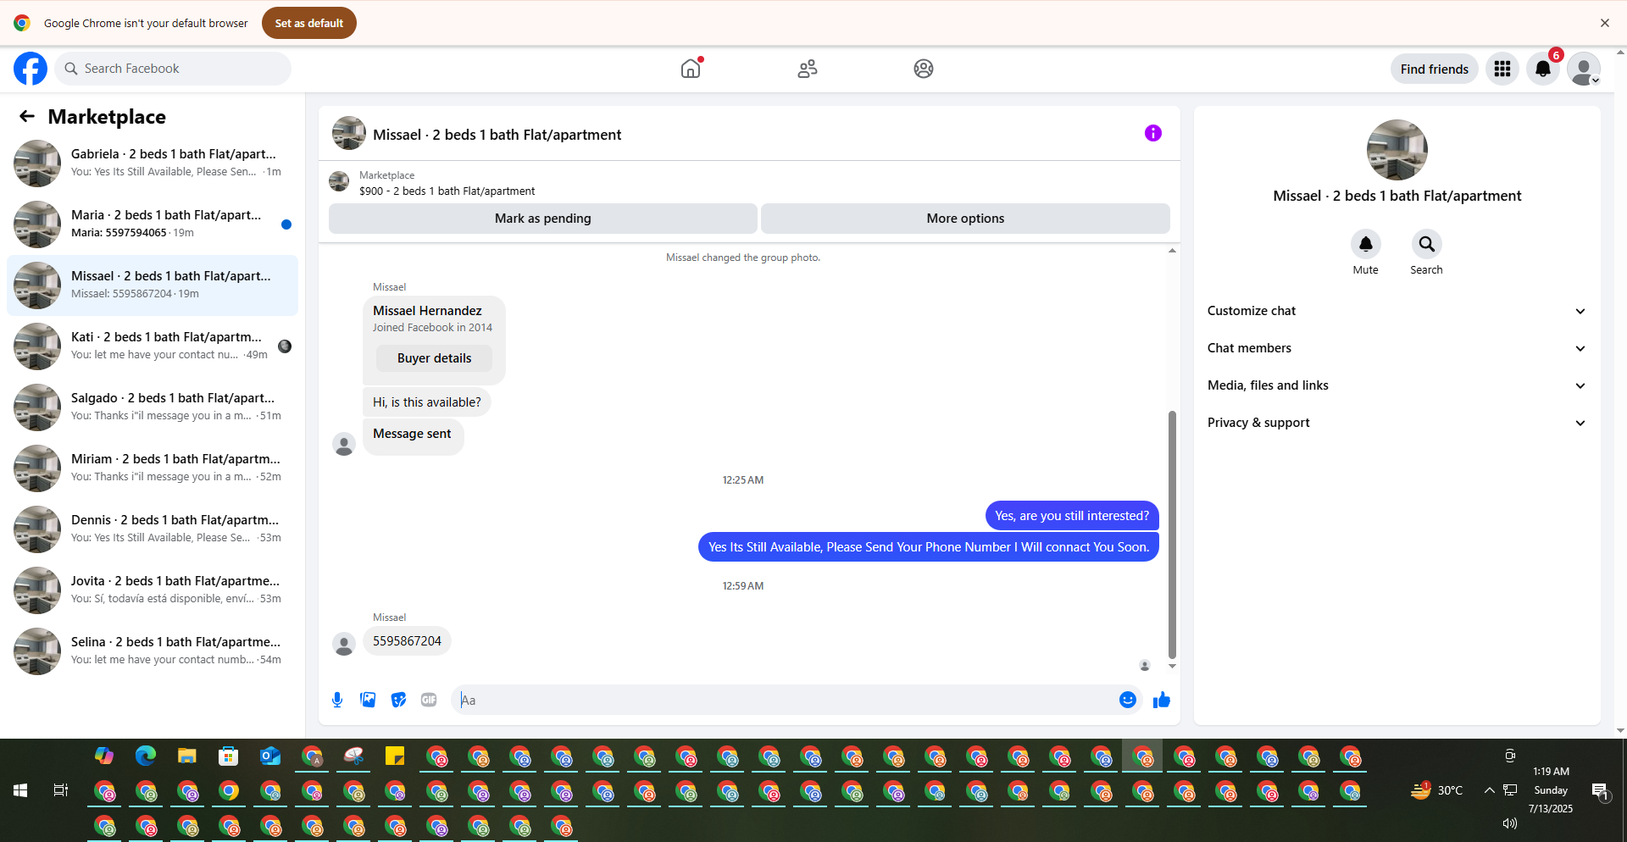The image size is (1627, 842).
Task: Go back using the Marketplace arrow
Action: point(27,116)
